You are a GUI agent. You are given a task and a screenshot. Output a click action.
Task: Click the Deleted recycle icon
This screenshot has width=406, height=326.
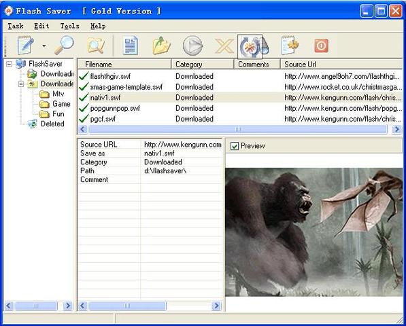coord(33,124)
